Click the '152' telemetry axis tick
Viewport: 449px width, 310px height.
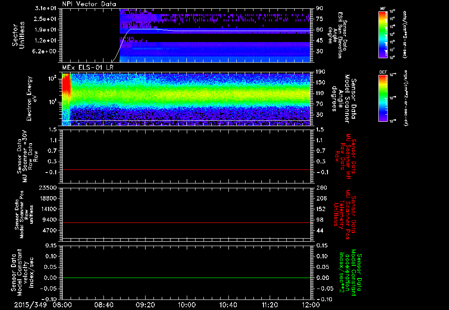click(321, 209)
